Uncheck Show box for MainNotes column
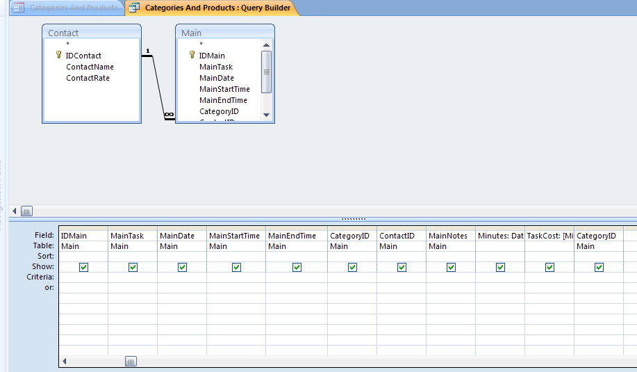This screenshot has height=372, width=637. 451,267
